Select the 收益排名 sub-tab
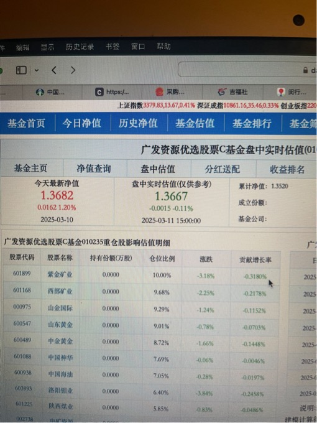317x423 pixels. (287, 169)
